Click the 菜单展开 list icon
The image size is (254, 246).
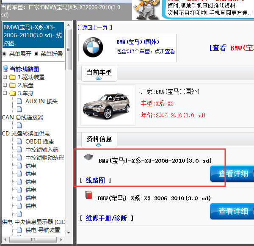[x=5, y=54]
